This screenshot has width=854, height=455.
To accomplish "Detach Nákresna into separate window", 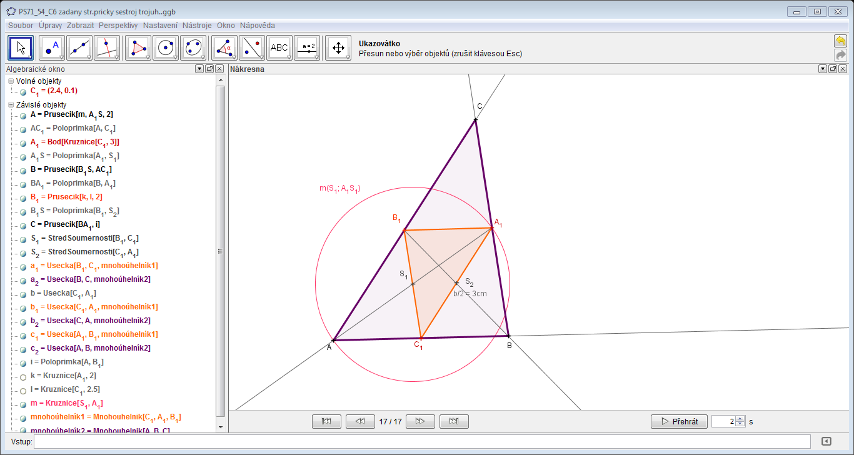I will [833, 69].
